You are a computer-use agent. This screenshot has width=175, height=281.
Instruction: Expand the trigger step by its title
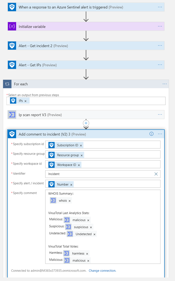point(71,7)
